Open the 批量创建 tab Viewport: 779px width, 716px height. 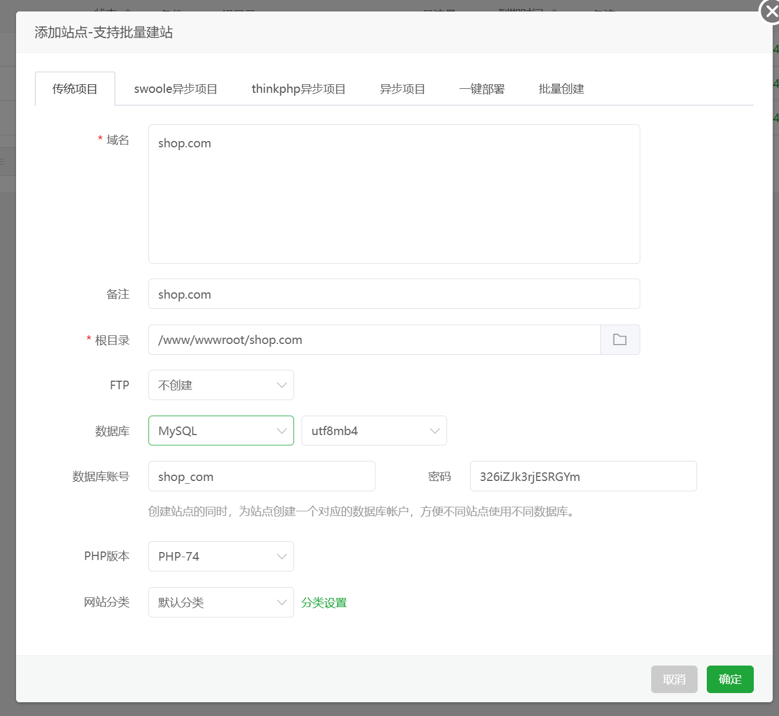(x=561, y=89)
